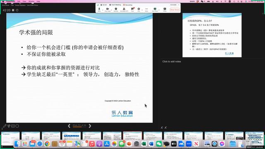Open Zoom from the Dock
265x149 pixels.
click(189, 144)
